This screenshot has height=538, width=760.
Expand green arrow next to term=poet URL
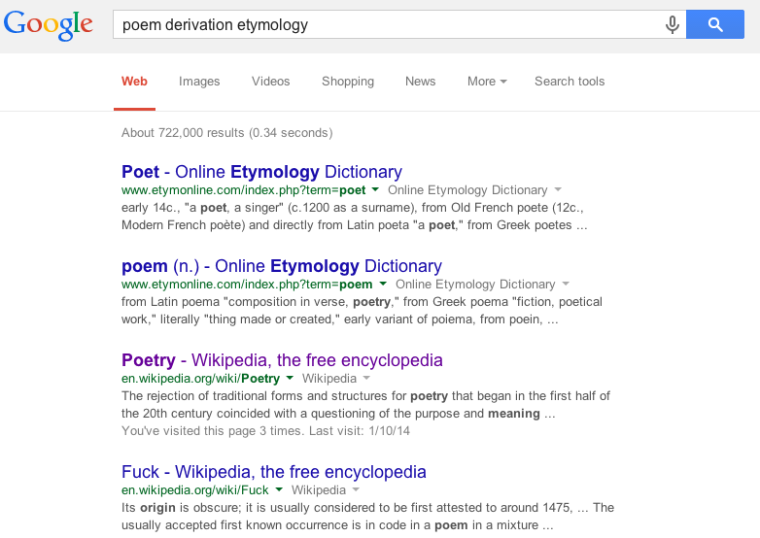[x=375, y=190]
